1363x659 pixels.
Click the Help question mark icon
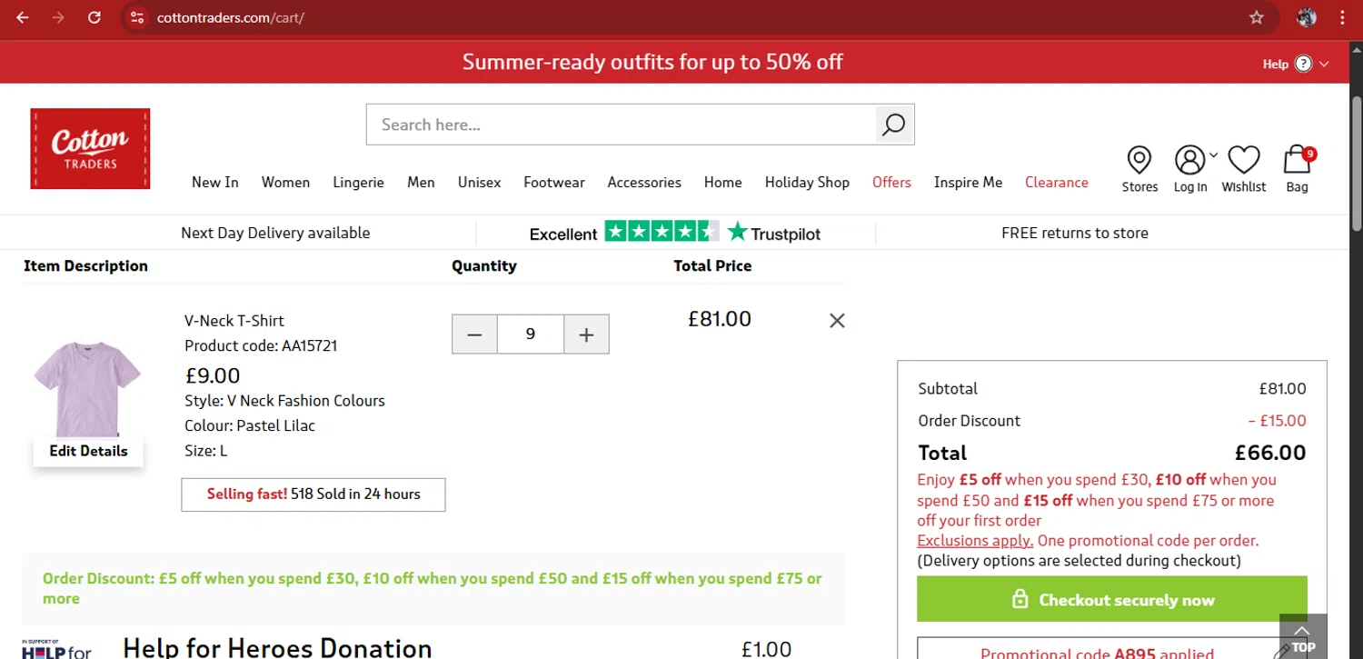1304,64
